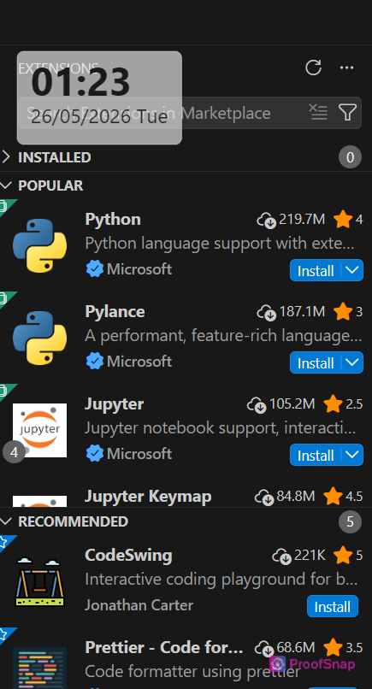Open the Jupyter Keymap extension title
Screen dimensions: 372x689
pos(148,496)
